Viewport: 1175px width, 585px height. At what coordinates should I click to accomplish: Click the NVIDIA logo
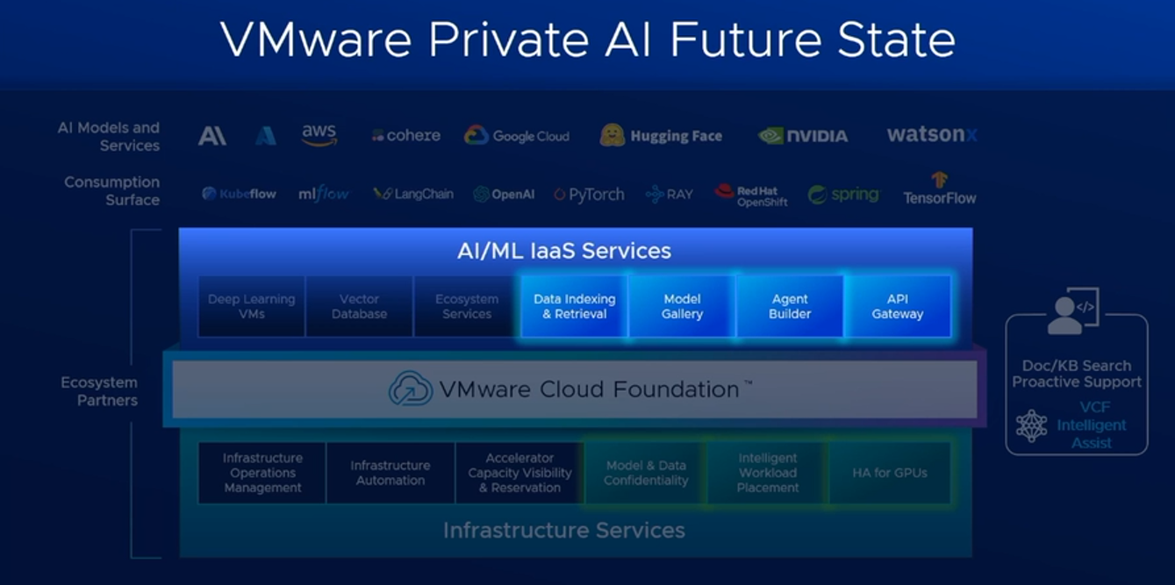803,136
